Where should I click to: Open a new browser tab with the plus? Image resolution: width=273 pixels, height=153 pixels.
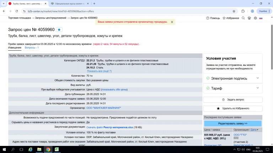coord(94,4)
